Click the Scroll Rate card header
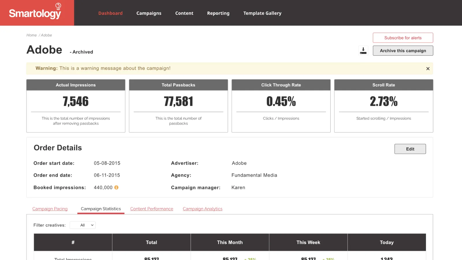462x260 pixels. (x=384, y=85)
